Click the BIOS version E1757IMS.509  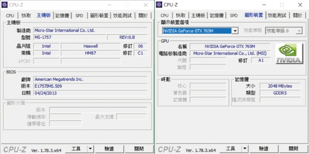coord(90,86)
